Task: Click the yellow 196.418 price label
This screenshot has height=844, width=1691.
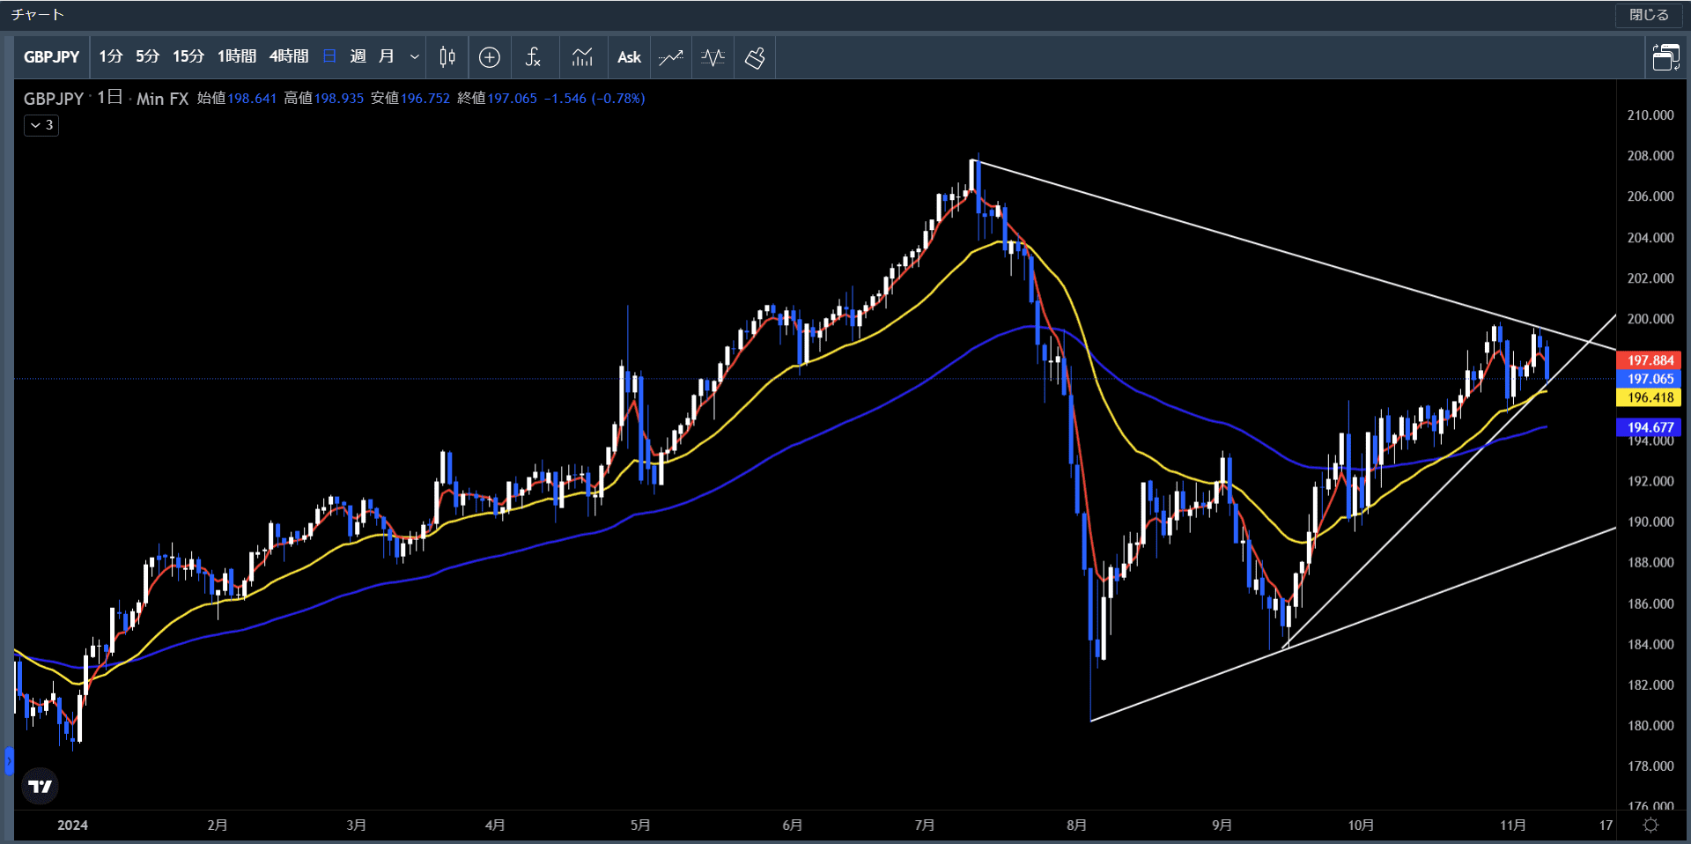Action: 1650,397
